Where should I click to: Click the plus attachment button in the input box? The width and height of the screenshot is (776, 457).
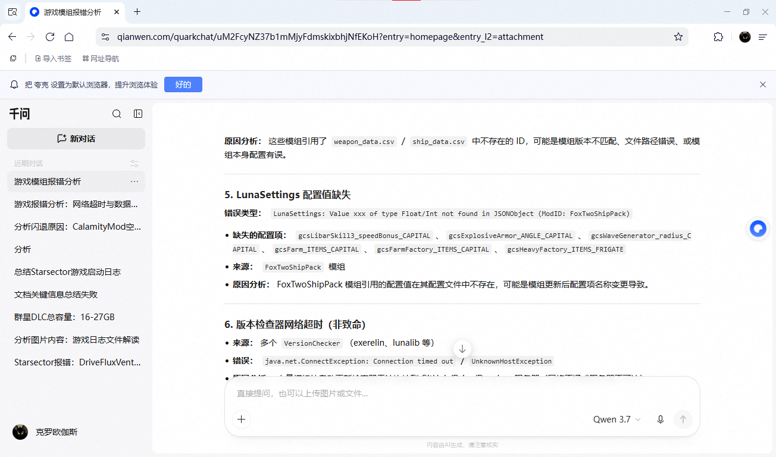coord(241,420)
